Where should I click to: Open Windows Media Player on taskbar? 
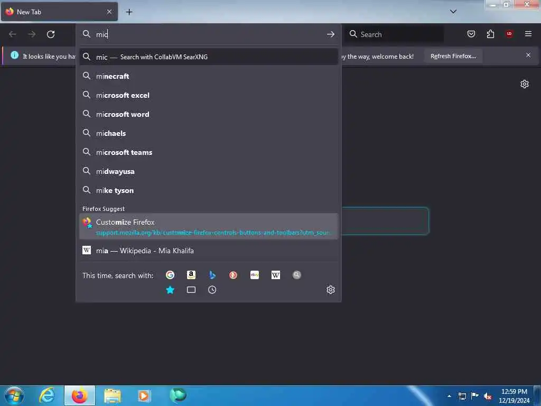click(x=144, y=395)
